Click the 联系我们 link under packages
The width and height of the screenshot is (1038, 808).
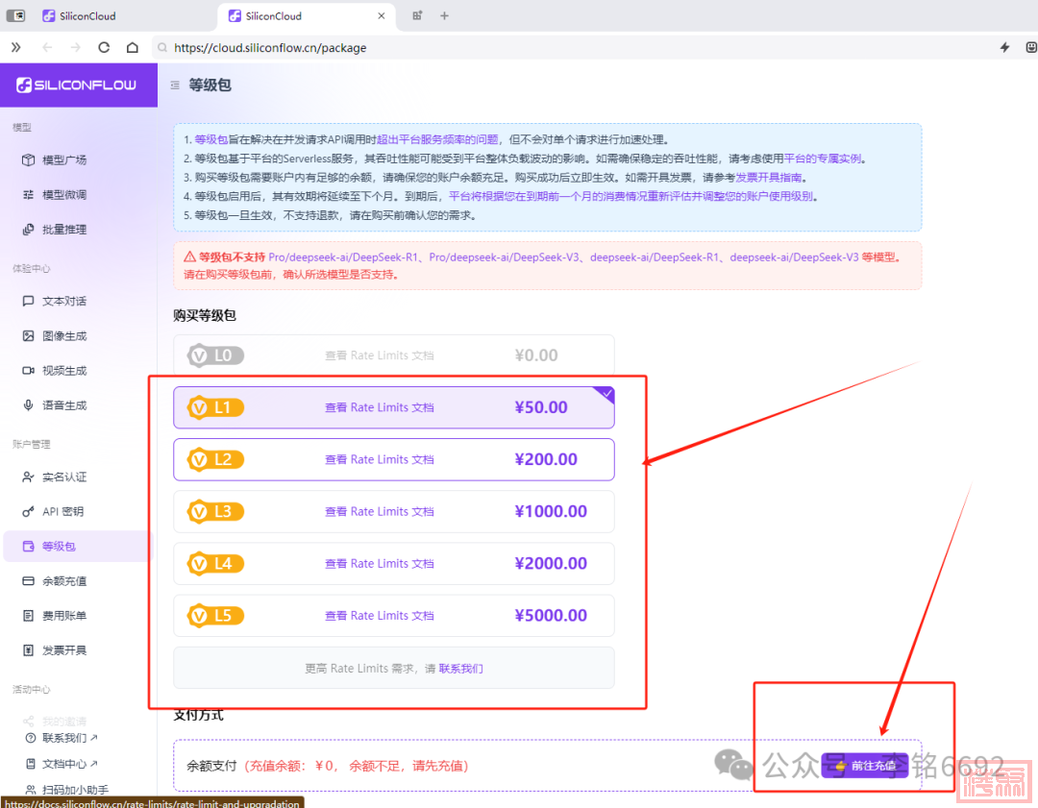(x=460, y=668)
